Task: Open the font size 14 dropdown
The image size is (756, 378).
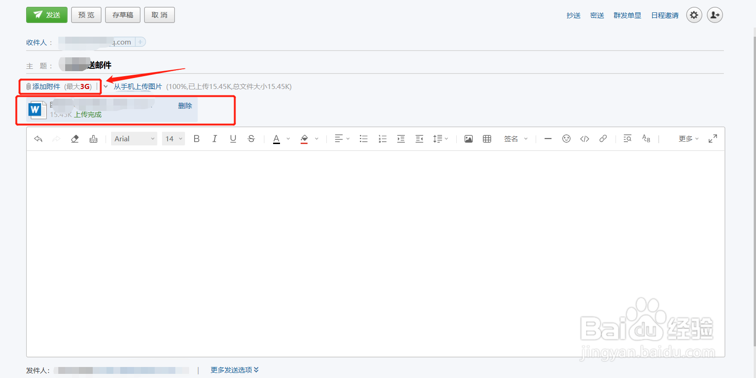Action: click(x=174, y=139)
